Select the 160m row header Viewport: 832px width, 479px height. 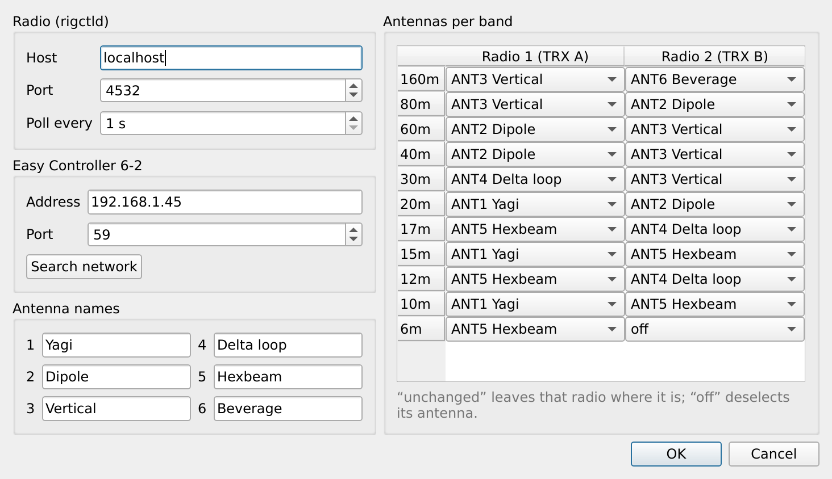[x=421, y=79]
